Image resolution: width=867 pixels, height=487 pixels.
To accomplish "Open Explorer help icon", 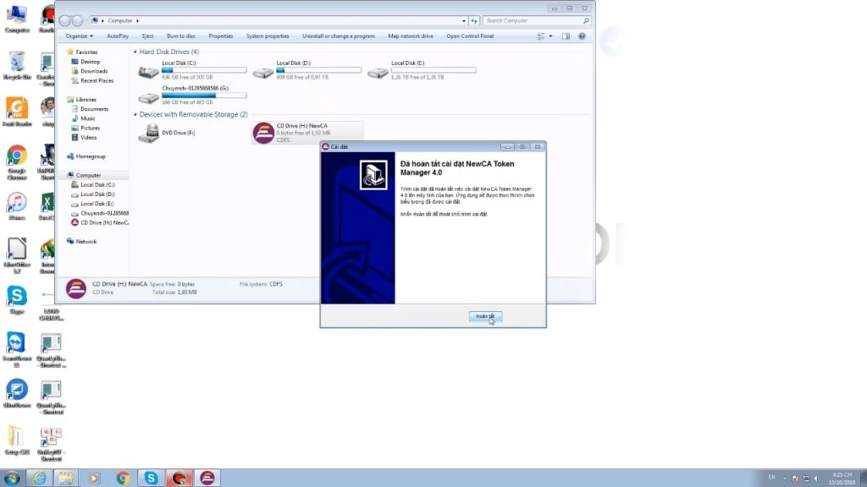I will click(x=582, y=36).
